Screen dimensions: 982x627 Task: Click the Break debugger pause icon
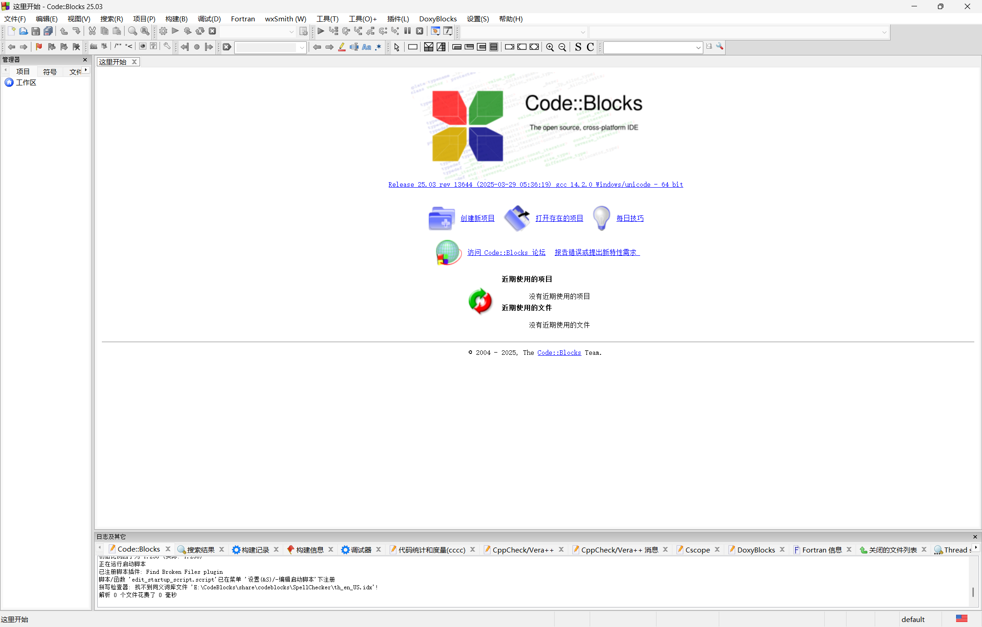point(407,31)
